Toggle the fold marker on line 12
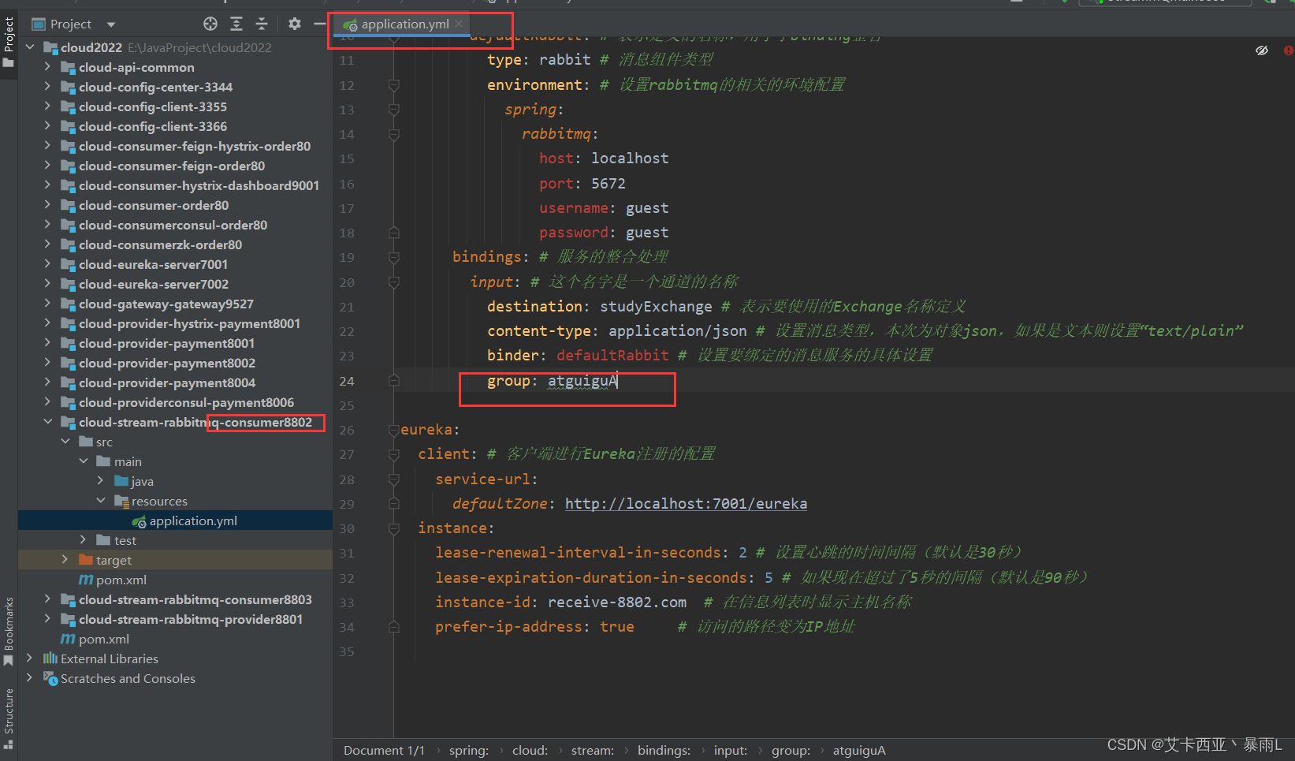The width and height of the screenshot is (1295, 761). click(x=394, y=84)
